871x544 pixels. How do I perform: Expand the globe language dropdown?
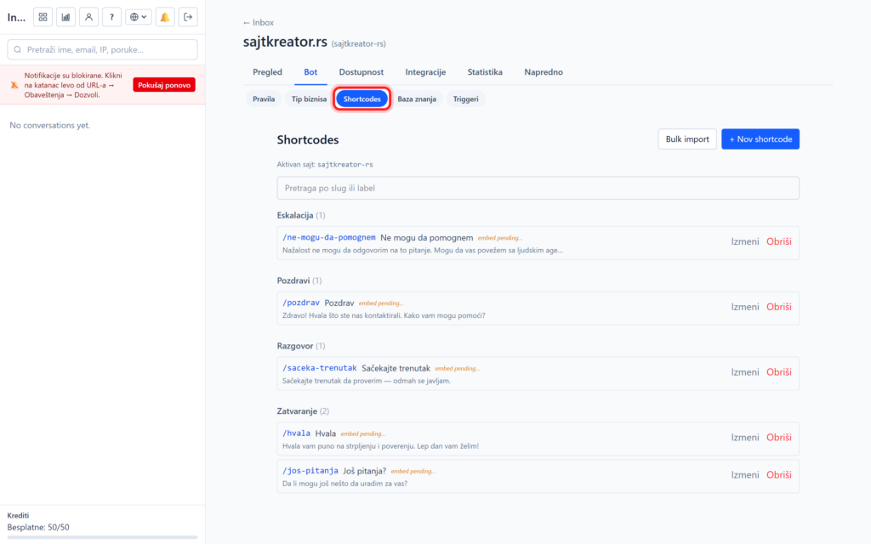pos(139,17)
